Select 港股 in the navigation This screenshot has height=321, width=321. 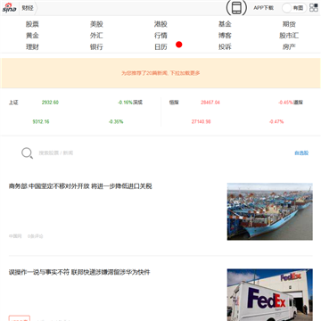pyautogui.click(x=160, y=24)
